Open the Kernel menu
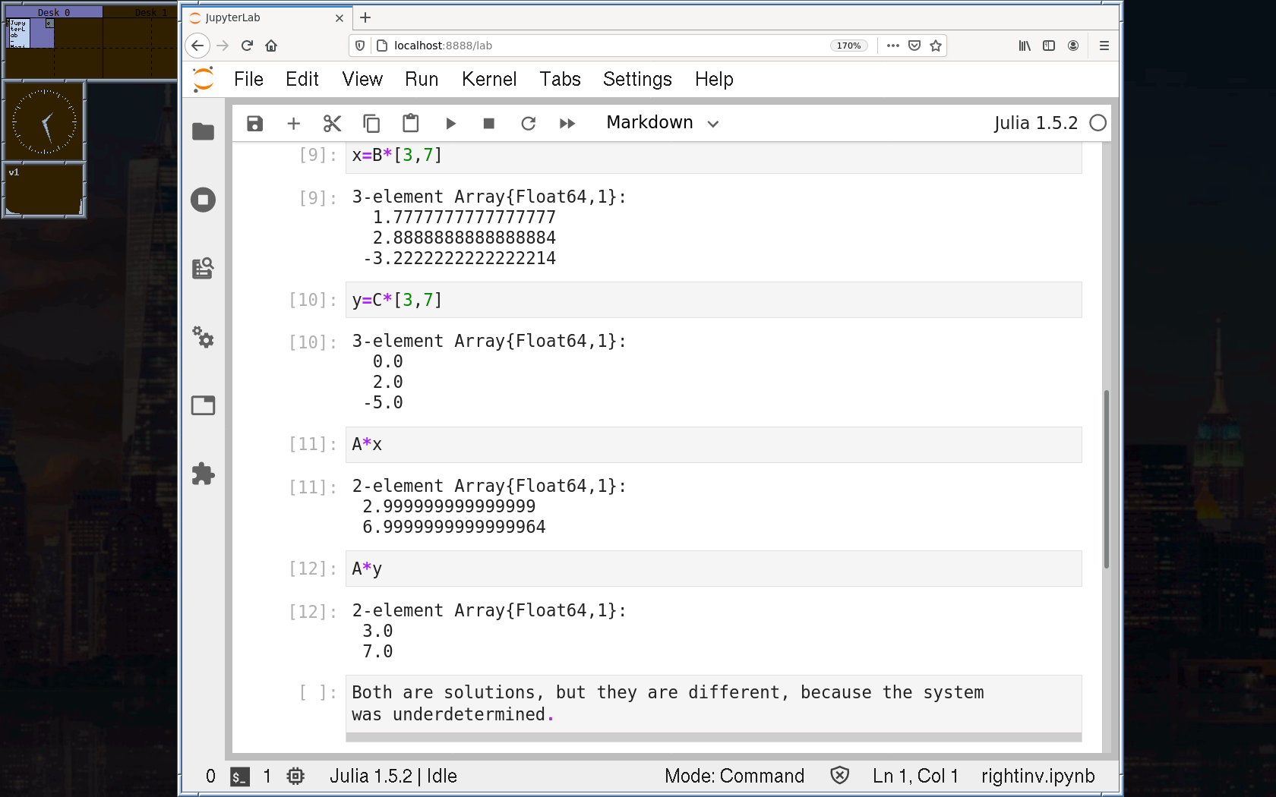The width and height of the screenshot is (1276, 797). click(x=488, y=79)
